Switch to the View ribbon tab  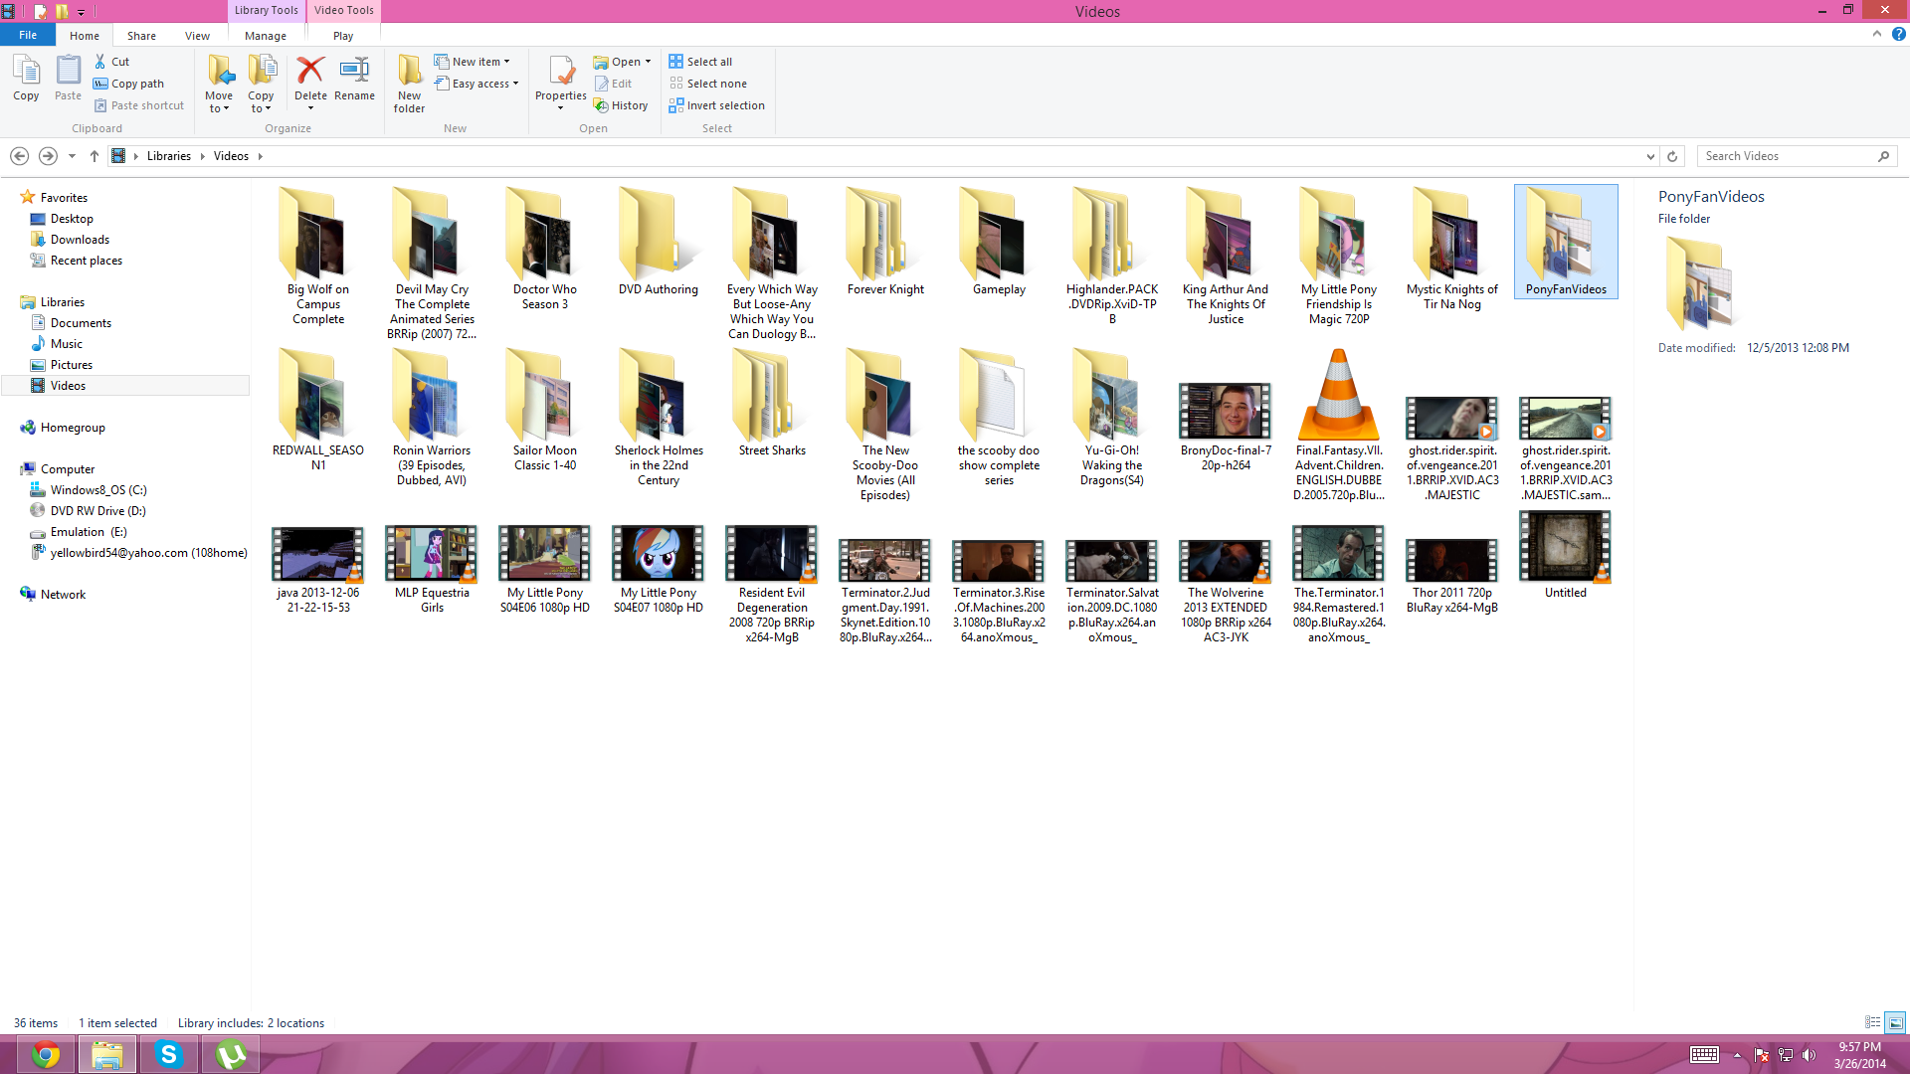tap(197, 36)
